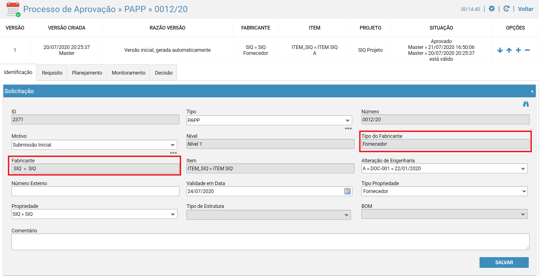The height and width of the screenshot is (276, 540).
Task: Click the 'Versão inicial, gerada automaticamente' cell
Action: tap(167, 50)
